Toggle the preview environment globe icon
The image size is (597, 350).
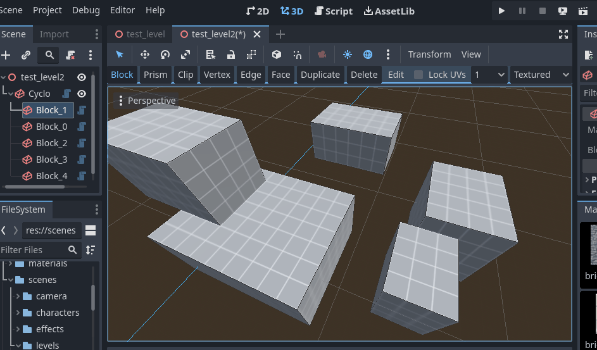(x=368, y=54)
